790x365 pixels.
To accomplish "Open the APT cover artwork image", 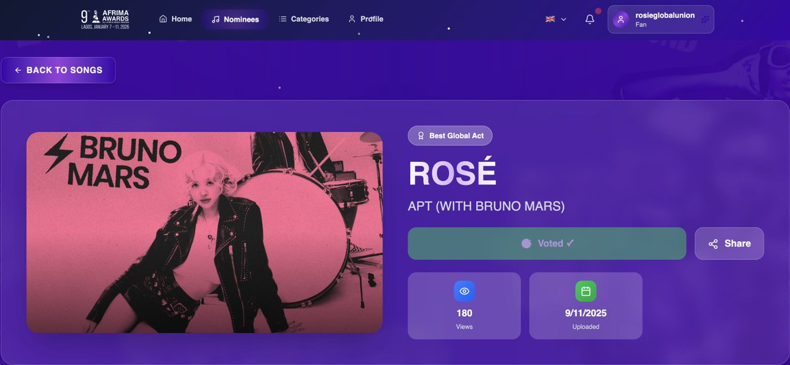I will click(204, 232).
